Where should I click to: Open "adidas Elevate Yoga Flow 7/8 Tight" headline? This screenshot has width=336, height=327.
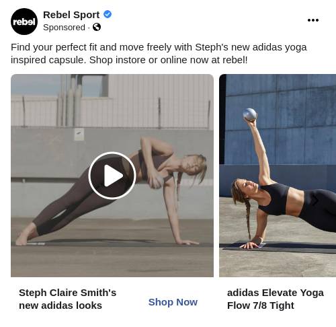pyautogui.click(x=276, y=299)
